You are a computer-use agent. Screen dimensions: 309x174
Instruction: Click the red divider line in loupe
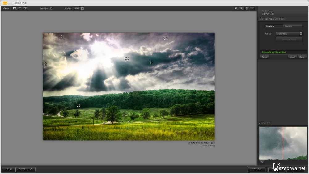coord(283,143)
